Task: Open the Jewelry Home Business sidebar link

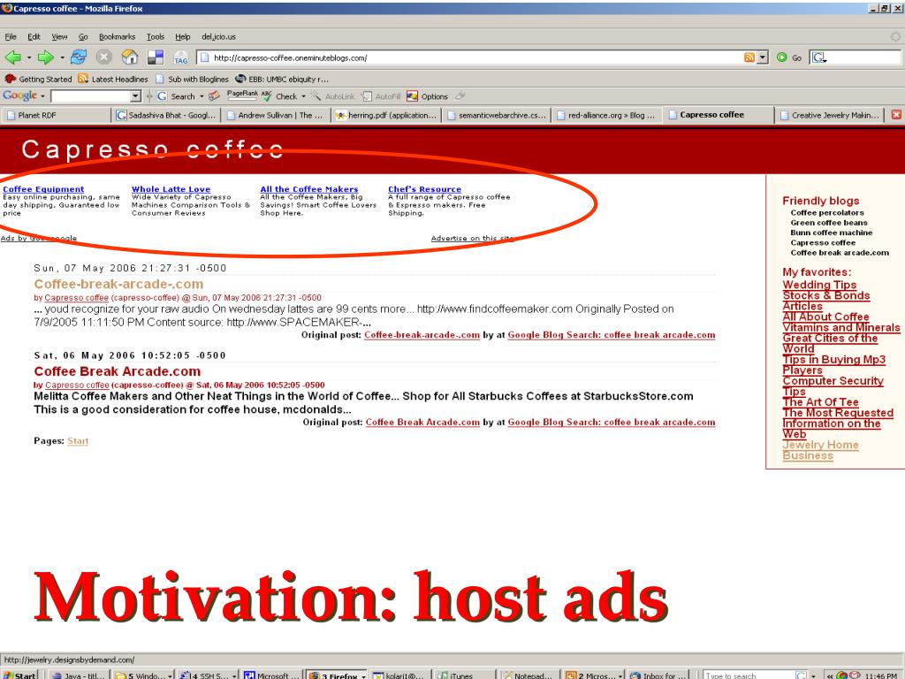Action: [821, 450]
